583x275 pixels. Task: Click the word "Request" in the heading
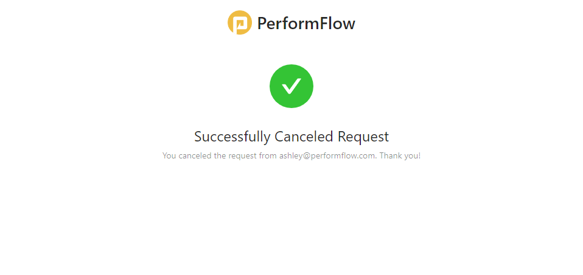[x=363, y=137]
